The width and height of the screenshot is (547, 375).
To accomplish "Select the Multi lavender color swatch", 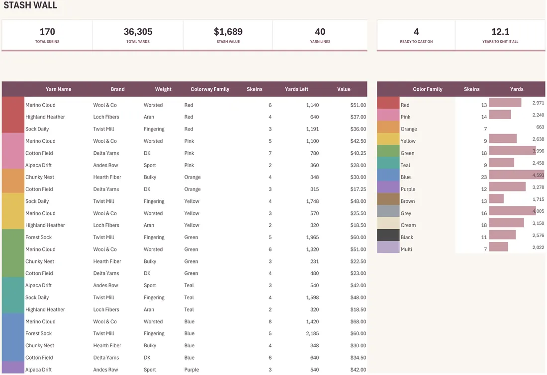I will pos(388,247).
